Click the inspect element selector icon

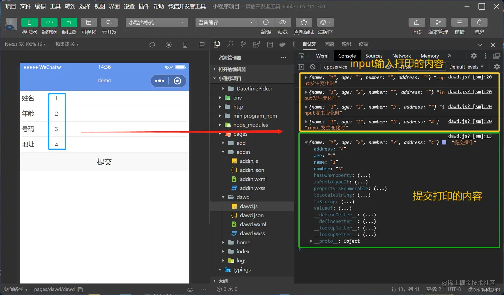tap(301, 56)
